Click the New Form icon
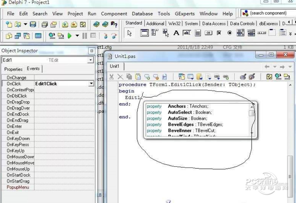 [x=38, y=36]
